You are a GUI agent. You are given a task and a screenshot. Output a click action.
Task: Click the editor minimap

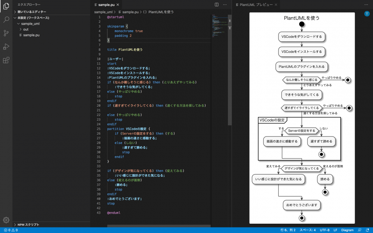pos(219,26)
